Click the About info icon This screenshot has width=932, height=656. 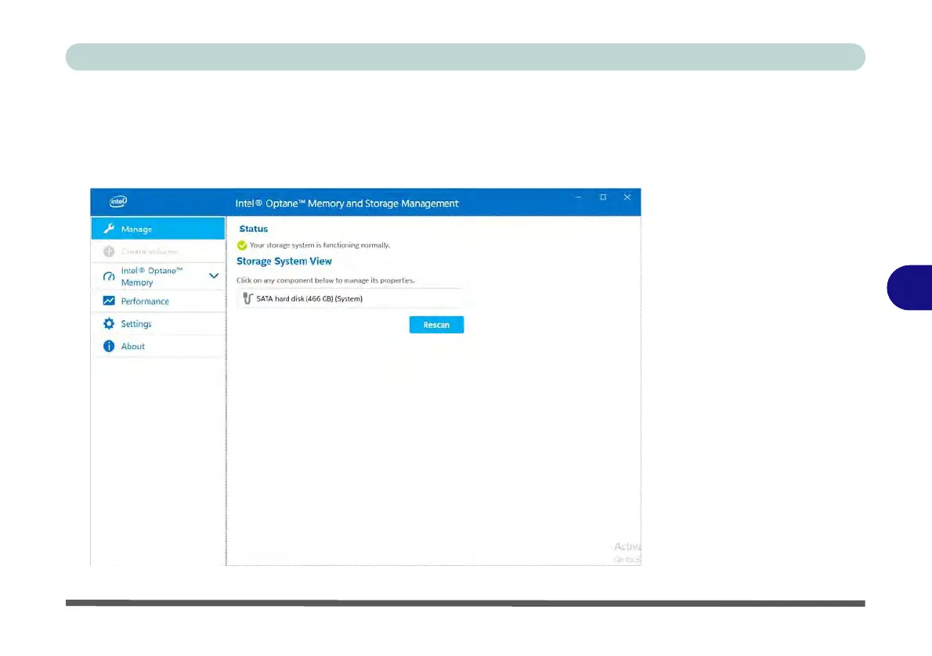(109, 346)
